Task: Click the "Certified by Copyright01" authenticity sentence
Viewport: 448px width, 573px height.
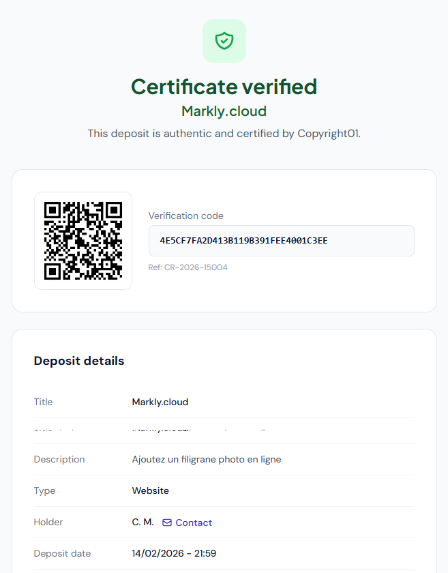Action: pos(224,134)
